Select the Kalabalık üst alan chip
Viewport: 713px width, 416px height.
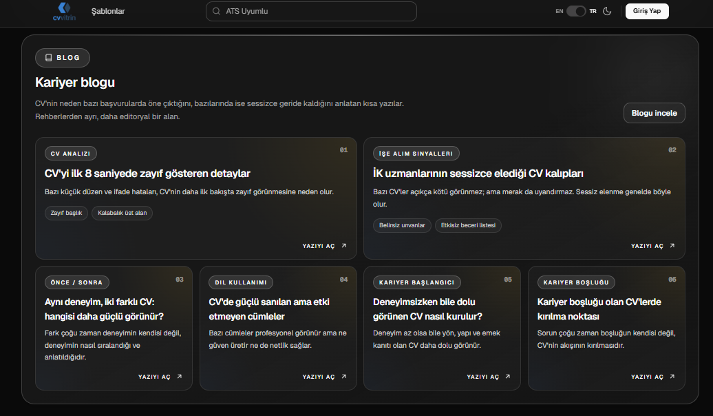[x=123, y=213]
